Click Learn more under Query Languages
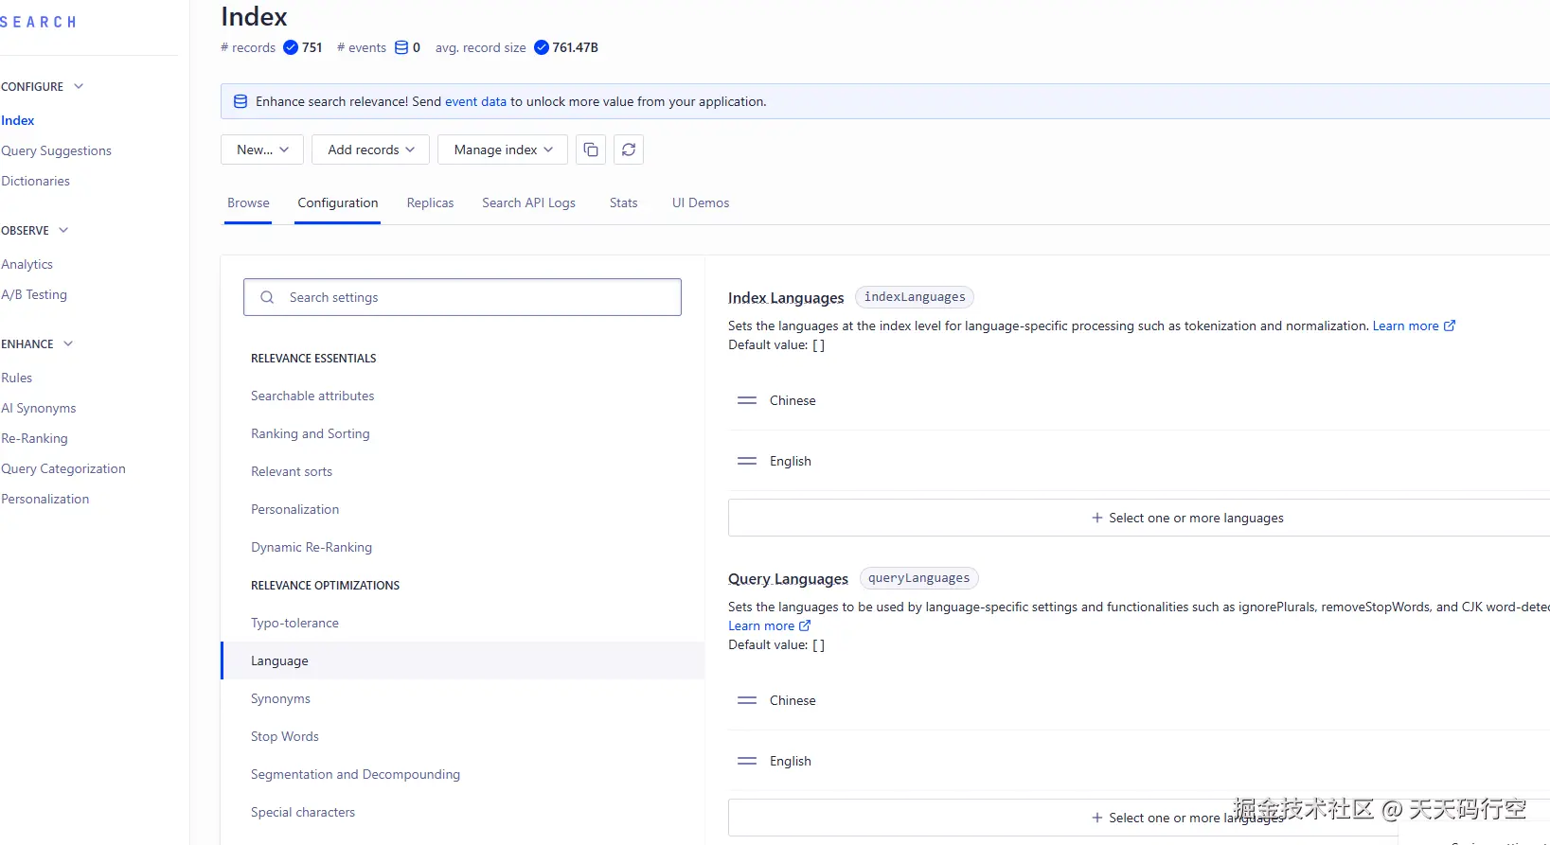The height and width of the screenshot is (845, 1550). click(761, 625)
